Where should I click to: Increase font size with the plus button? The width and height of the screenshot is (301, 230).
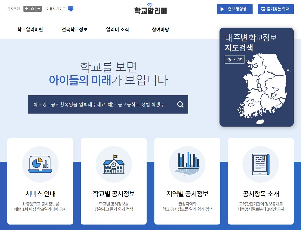tap(26, 8)
